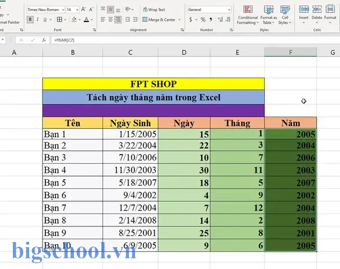Increase decimal places
The image size is (340, 269).
[221, 20]
